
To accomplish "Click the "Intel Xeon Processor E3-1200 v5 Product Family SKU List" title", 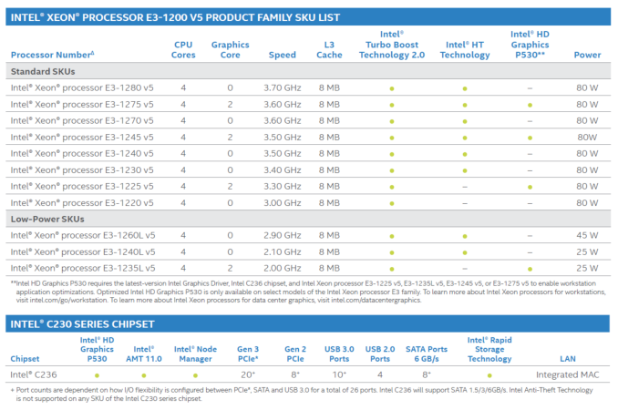I will [175, 17].
